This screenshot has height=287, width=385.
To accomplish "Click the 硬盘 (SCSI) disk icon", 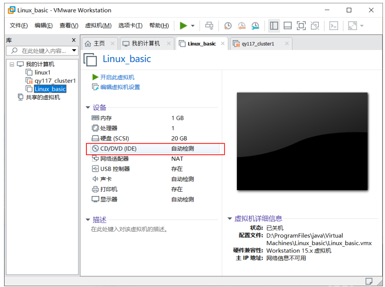I will (95, 138).
